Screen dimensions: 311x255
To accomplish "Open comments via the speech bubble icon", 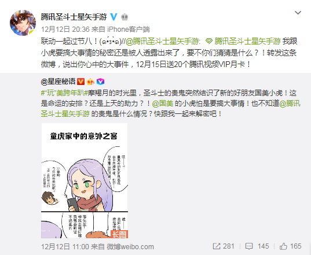I will [248, 246].
